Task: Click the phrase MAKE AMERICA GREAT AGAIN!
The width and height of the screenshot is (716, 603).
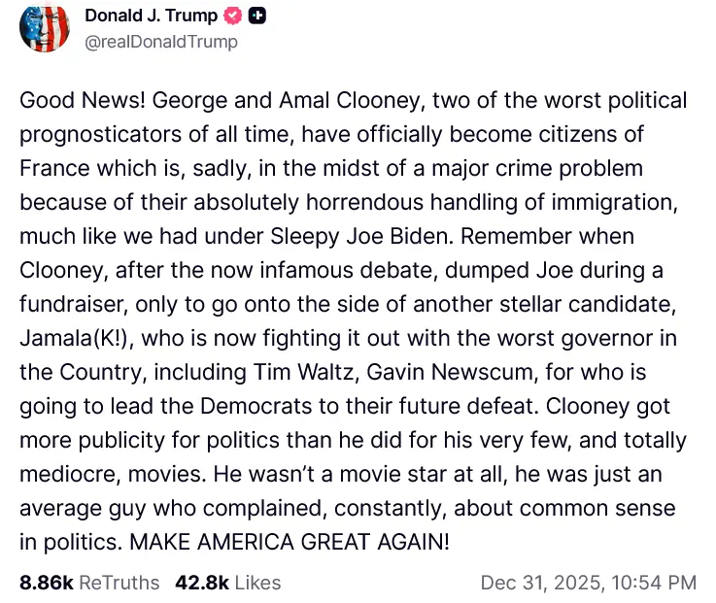Action: point(296,542)
